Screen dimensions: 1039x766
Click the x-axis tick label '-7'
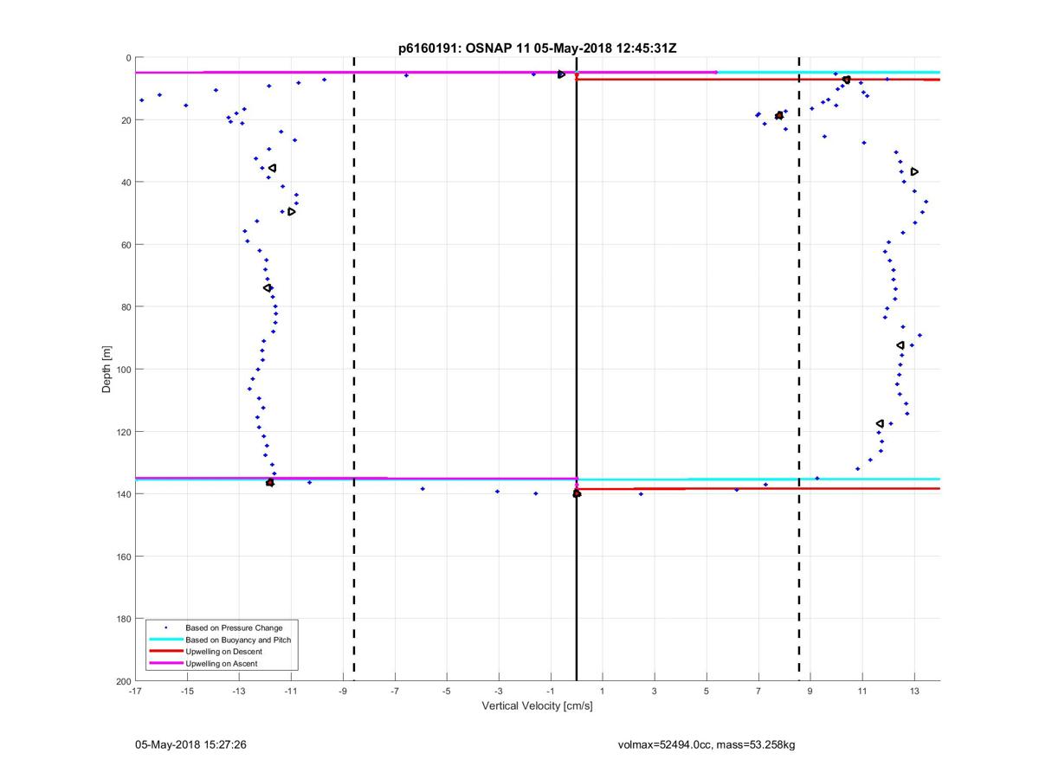[x=395, y=692]
